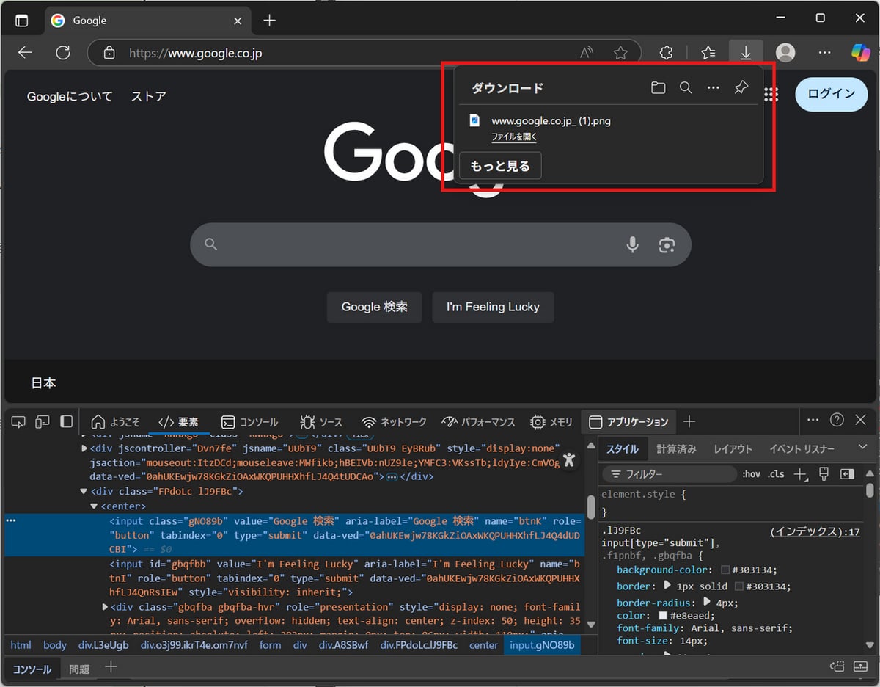Collapse the div FPdoLc lJ9FBc node

tap(84, 491)
